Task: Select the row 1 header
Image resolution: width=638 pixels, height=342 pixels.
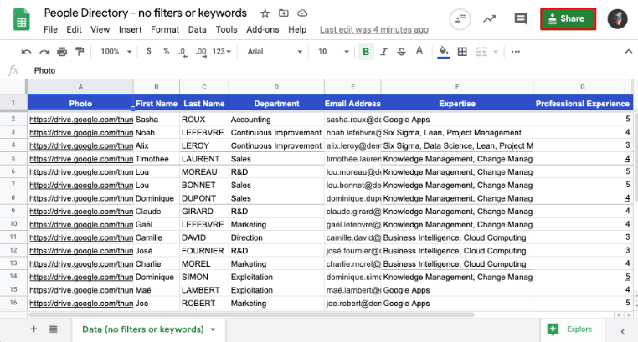Action: point(13,102)
